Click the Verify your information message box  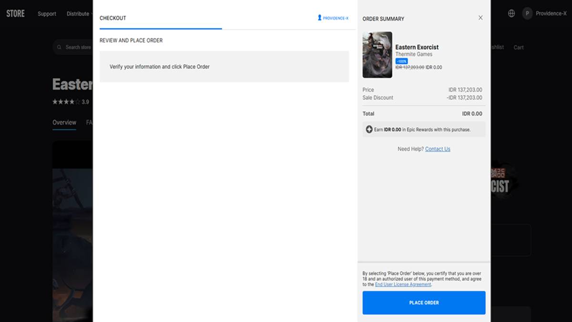[x=224, y=66]
